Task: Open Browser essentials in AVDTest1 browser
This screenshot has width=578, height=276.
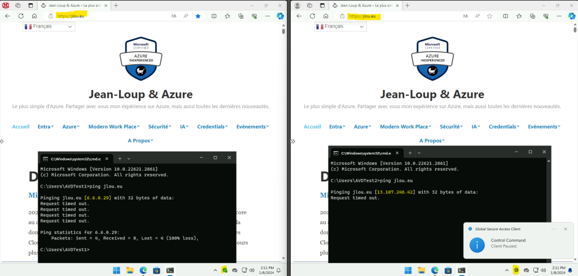Action: (x=254, y=16)
